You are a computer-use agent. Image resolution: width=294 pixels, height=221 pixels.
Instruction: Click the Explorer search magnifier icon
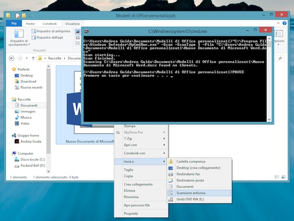(x=280, y=58)
